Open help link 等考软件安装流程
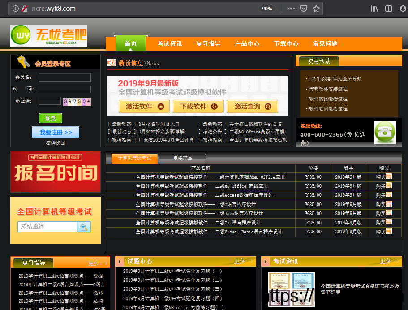 [328, 89]
